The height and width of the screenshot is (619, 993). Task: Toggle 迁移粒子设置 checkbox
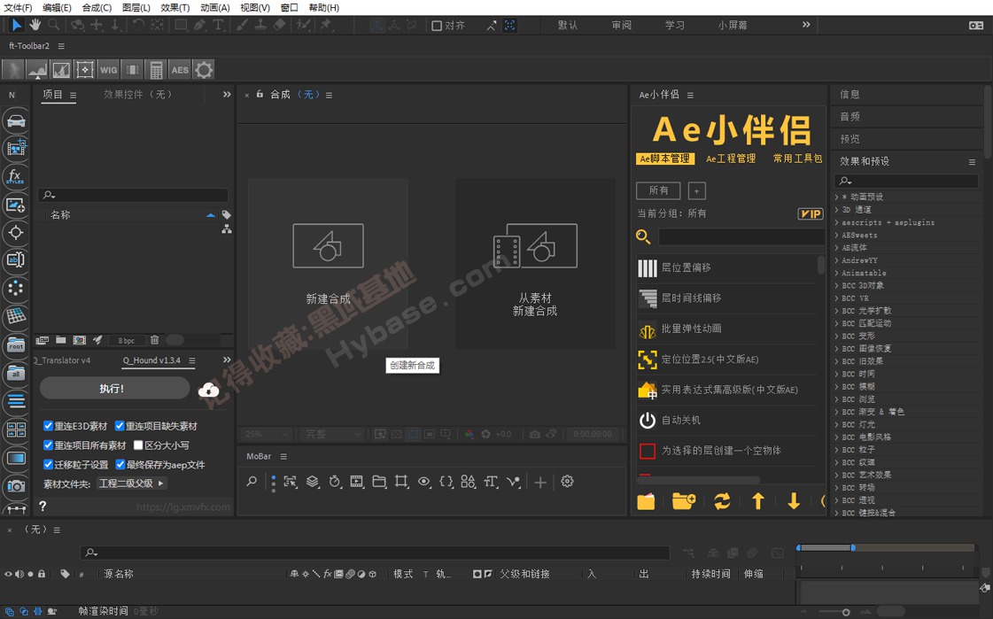tap(48, 465)
